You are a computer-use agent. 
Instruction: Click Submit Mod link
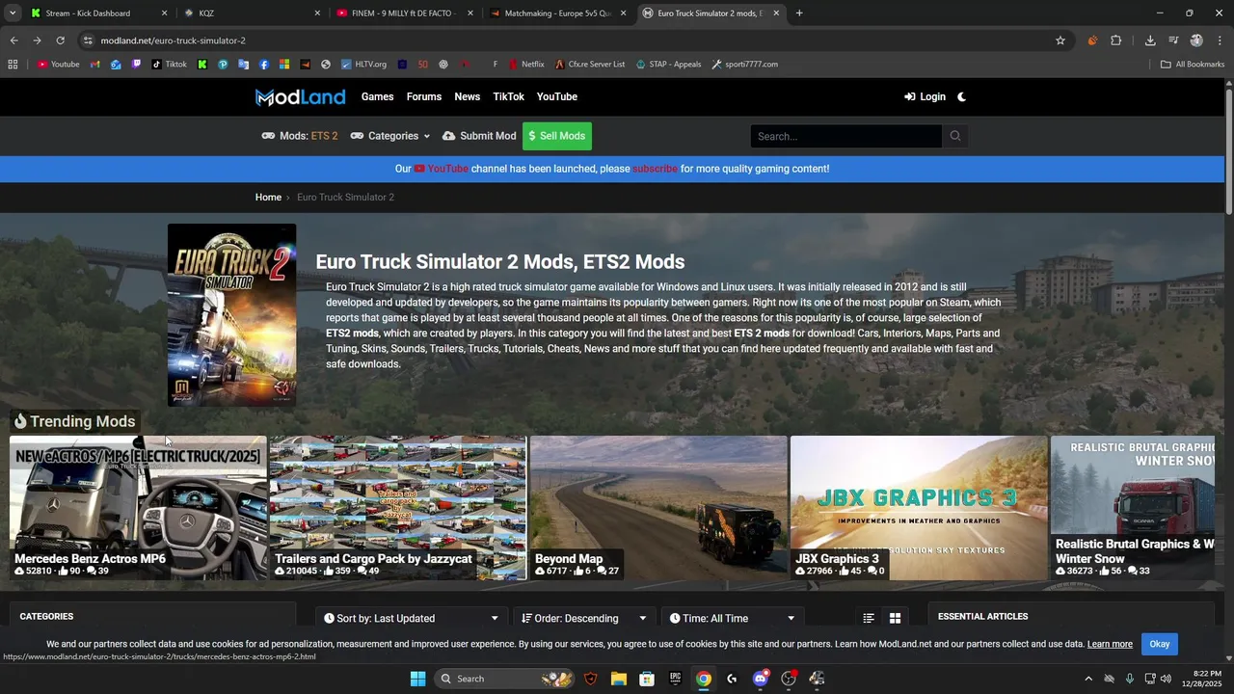[479, 136]
